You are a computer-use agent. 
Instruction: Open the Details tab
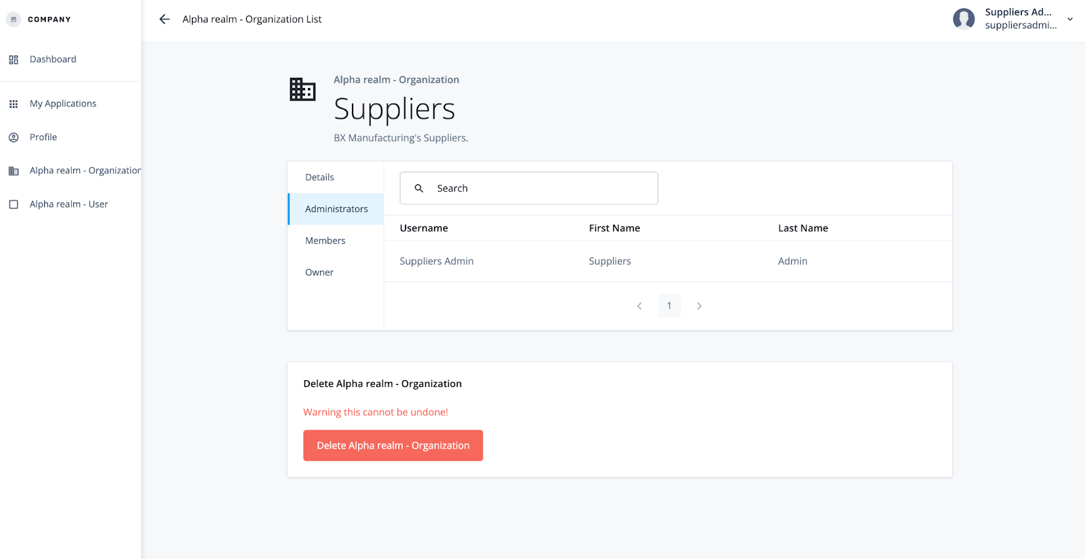(319, 178)
